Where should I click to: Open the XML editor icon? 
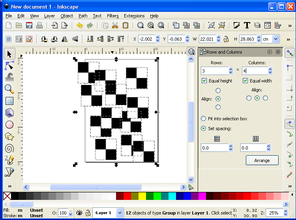[268, 25]
